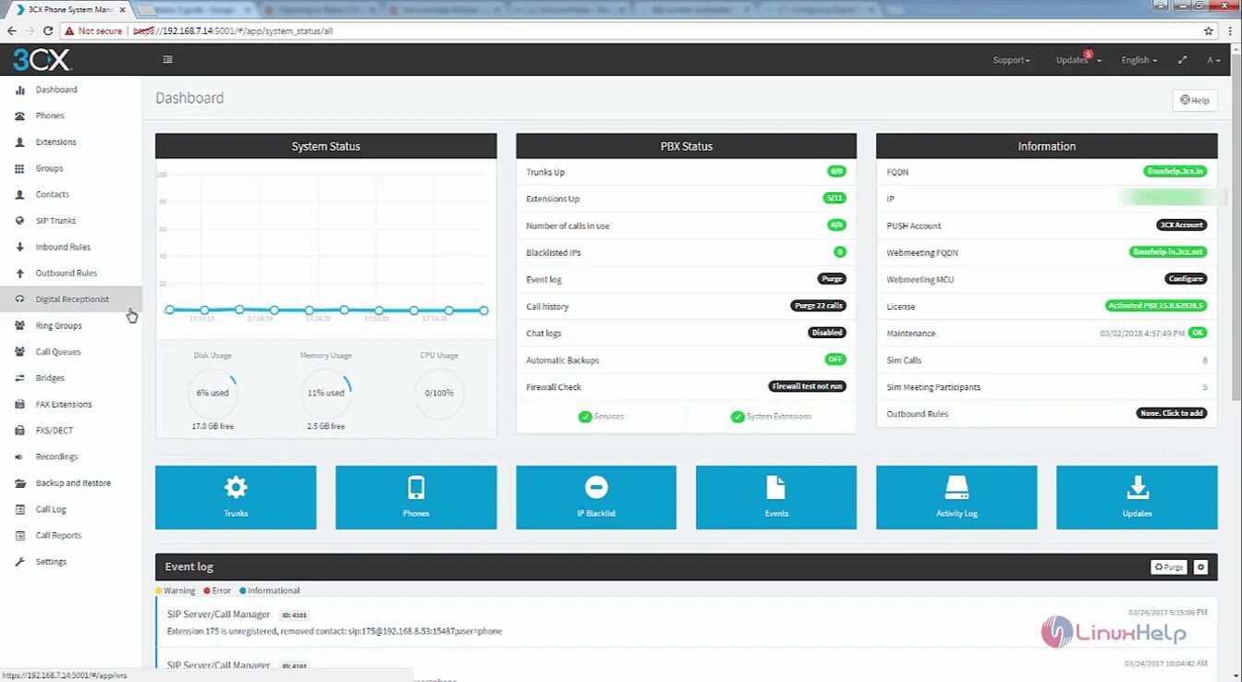The height and width of the screenshot is (682, 1242).
Task: Click the Chat logs Disabled badge
Action: click(x=826, y=333)
